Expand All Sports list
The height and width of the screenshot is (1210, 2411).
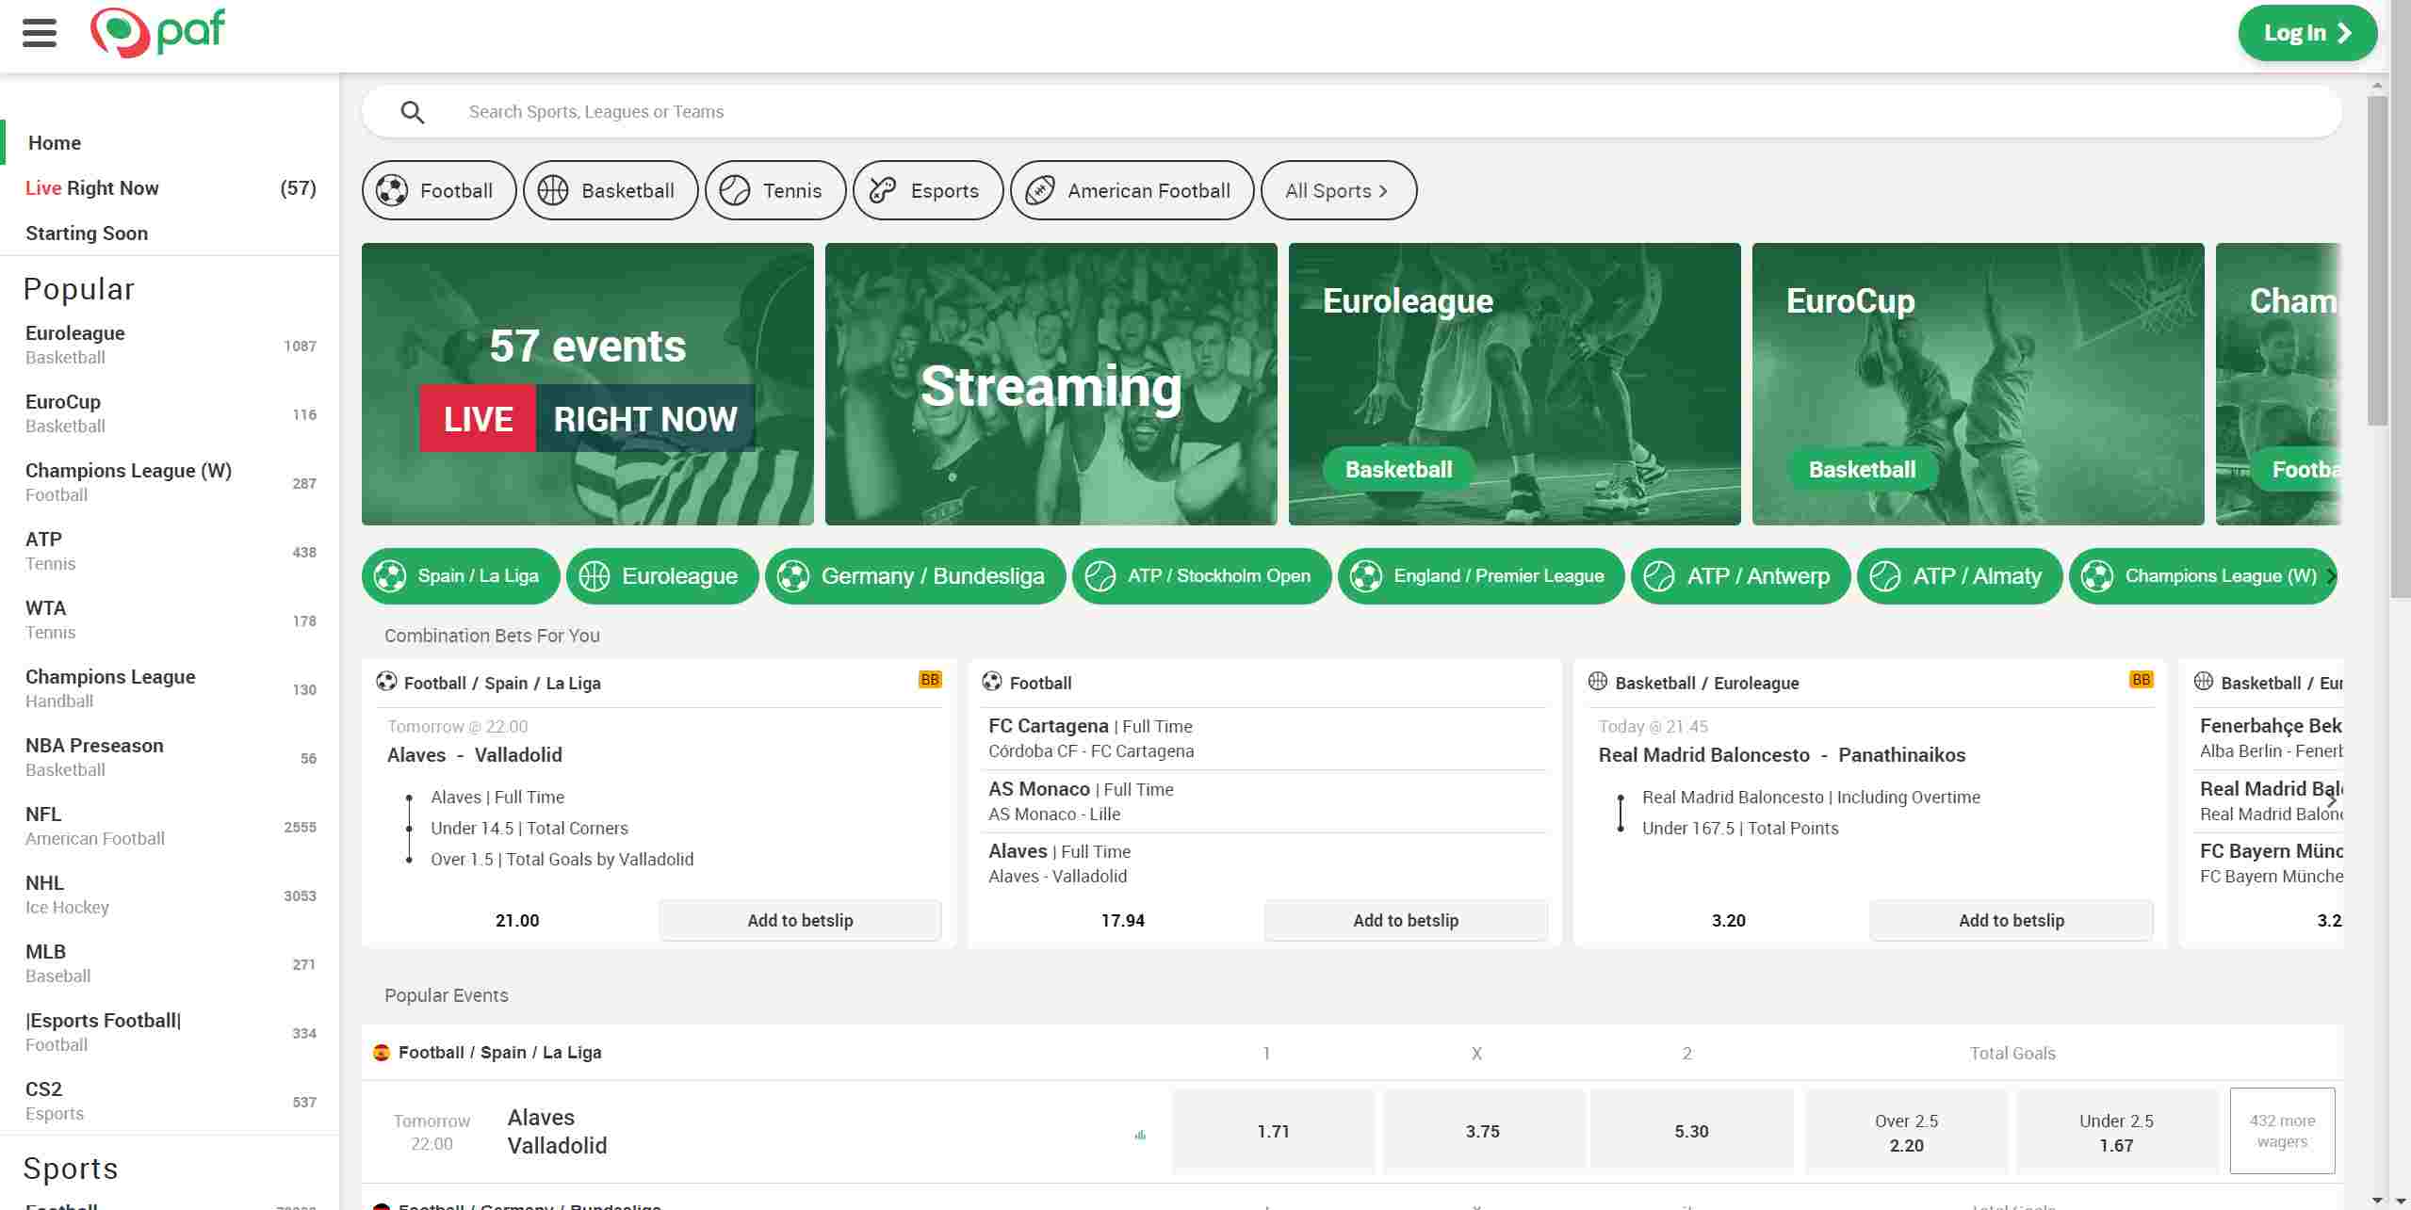click(1338, 190)
